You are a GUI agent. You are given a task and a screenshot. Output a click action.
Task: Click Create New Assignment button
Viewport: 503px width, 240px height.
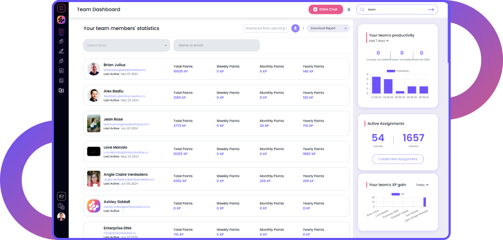pyautogui.click(x=397, y=159)
